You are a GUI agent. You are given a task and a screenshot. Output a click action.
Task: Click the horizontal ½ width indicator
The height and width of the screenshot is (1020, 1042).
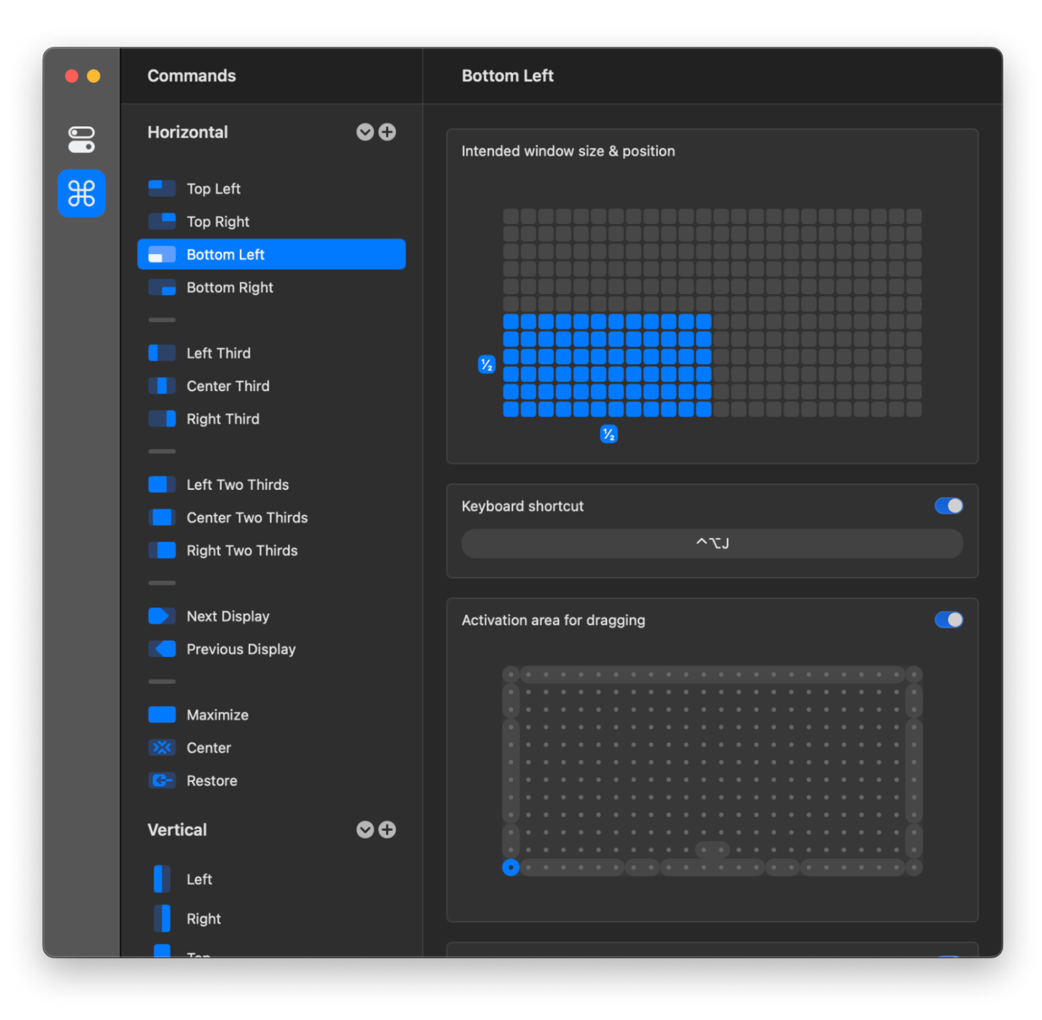609,434
